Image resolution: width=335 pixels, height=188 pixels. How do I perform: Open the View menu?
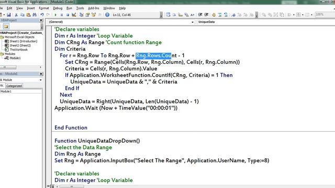19,8
